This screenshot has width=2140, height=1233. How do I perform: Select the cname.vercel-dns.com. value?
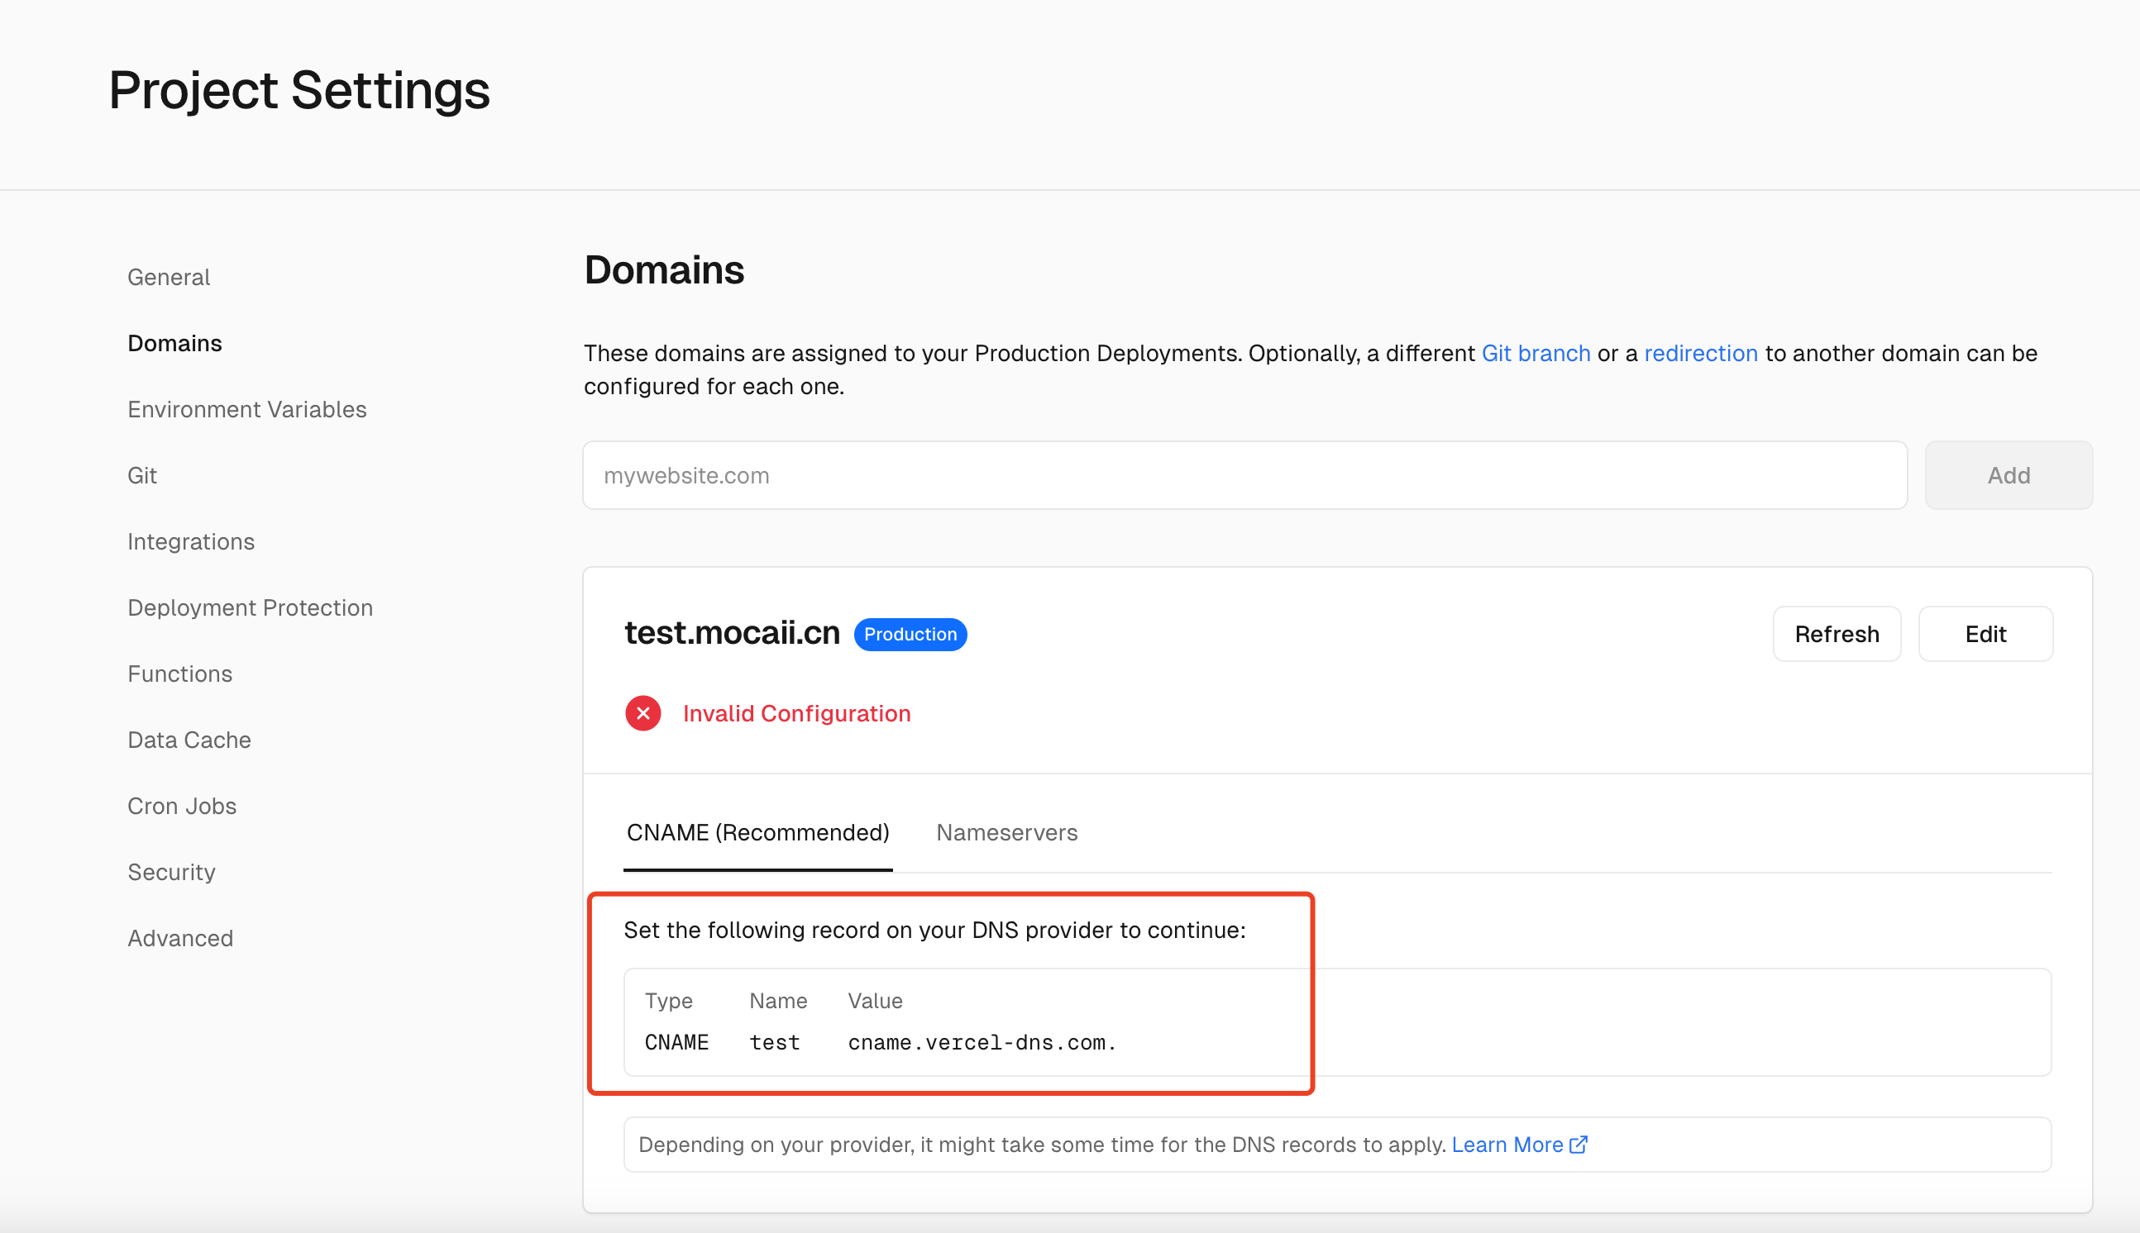[x=982, y=1041]
